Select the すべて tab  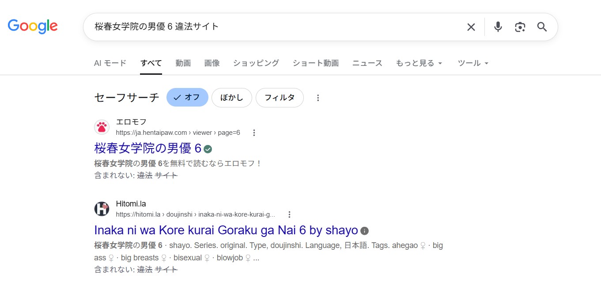click(151, 63)
